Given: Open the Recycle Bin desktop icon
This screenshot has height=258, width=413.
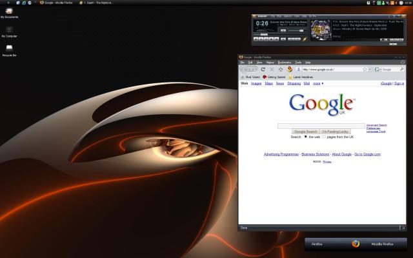Looking at the screenshot, I should pyautogui.click(x=9, y=48).
